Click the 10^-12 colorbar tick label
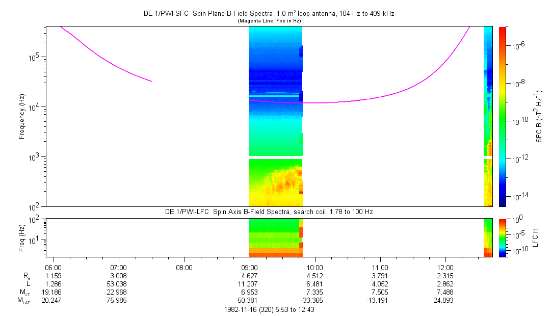The width and height of the screenshot is (552, 316). point(519,158)
